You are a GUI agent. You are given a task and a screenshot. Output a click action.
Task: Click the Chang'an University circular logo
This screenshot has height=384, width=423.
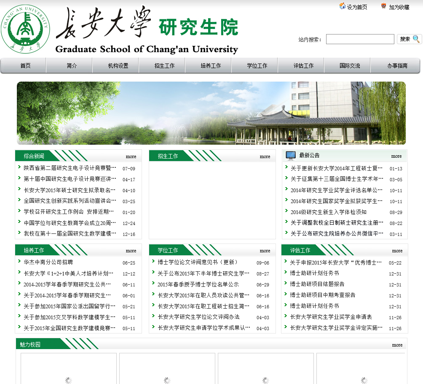(25, 29)
